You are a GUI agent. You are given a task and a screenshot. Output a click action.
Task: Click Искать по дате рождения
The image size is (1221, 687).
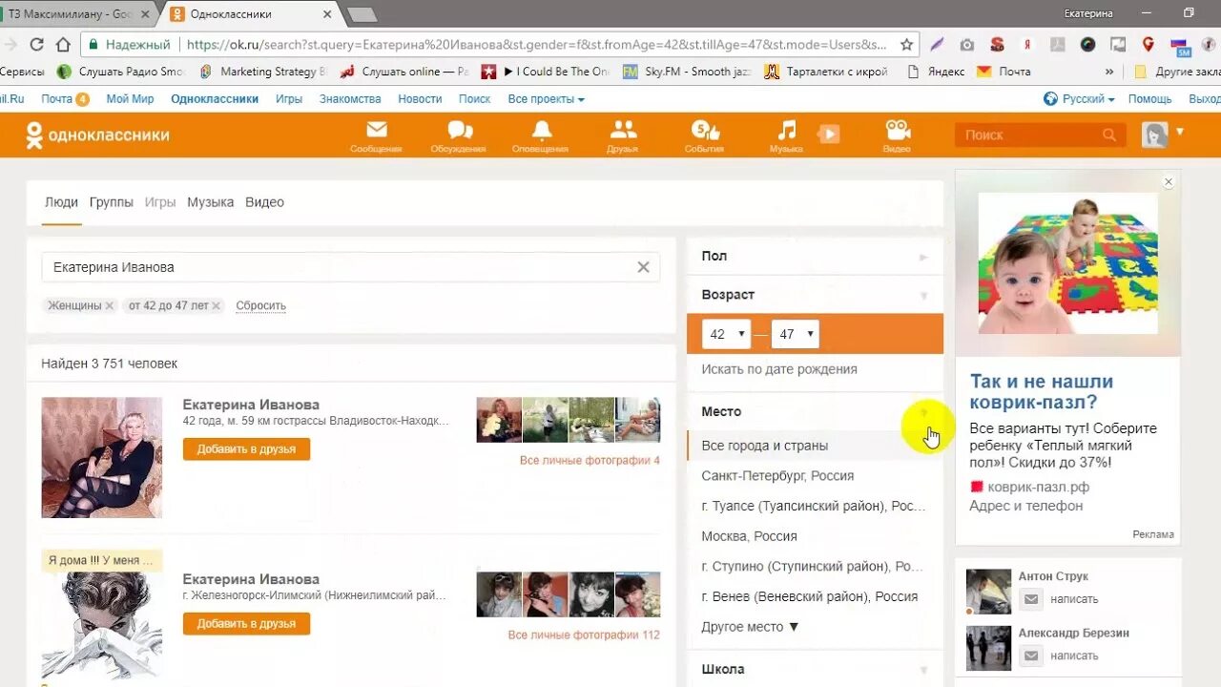point(779,369)
